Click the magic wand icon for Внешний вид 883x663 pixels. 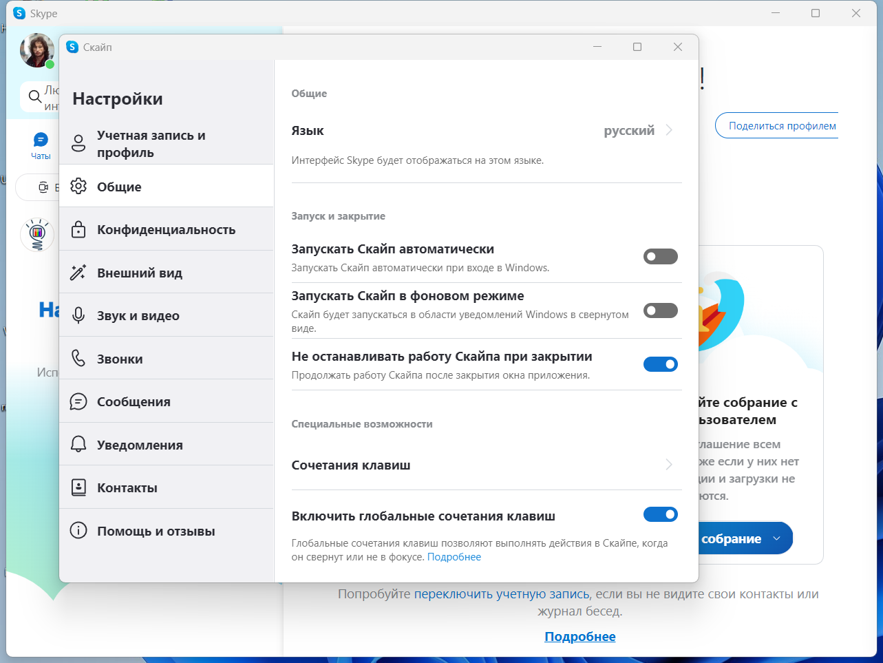(x=78, y=273)
